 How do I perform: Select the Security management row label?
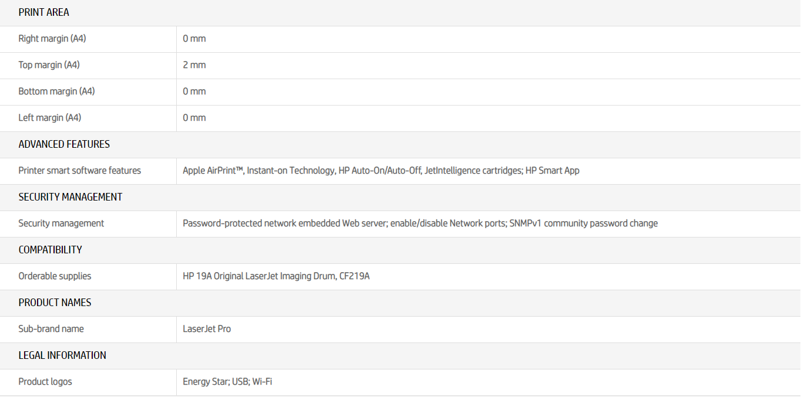pos(61,223)
